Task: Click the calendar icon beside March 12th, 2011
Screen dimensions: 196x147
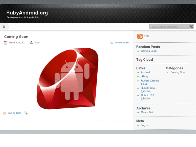Action: pos(6,43)
